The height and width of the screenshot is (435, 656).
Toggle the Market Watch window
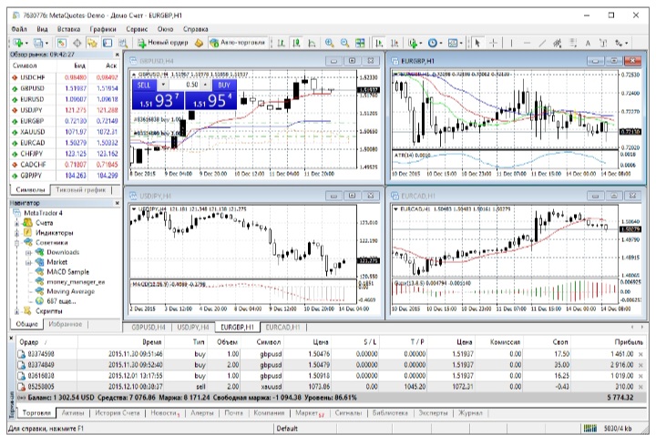62,43
